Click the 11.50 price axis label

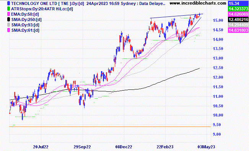point(218,87)
